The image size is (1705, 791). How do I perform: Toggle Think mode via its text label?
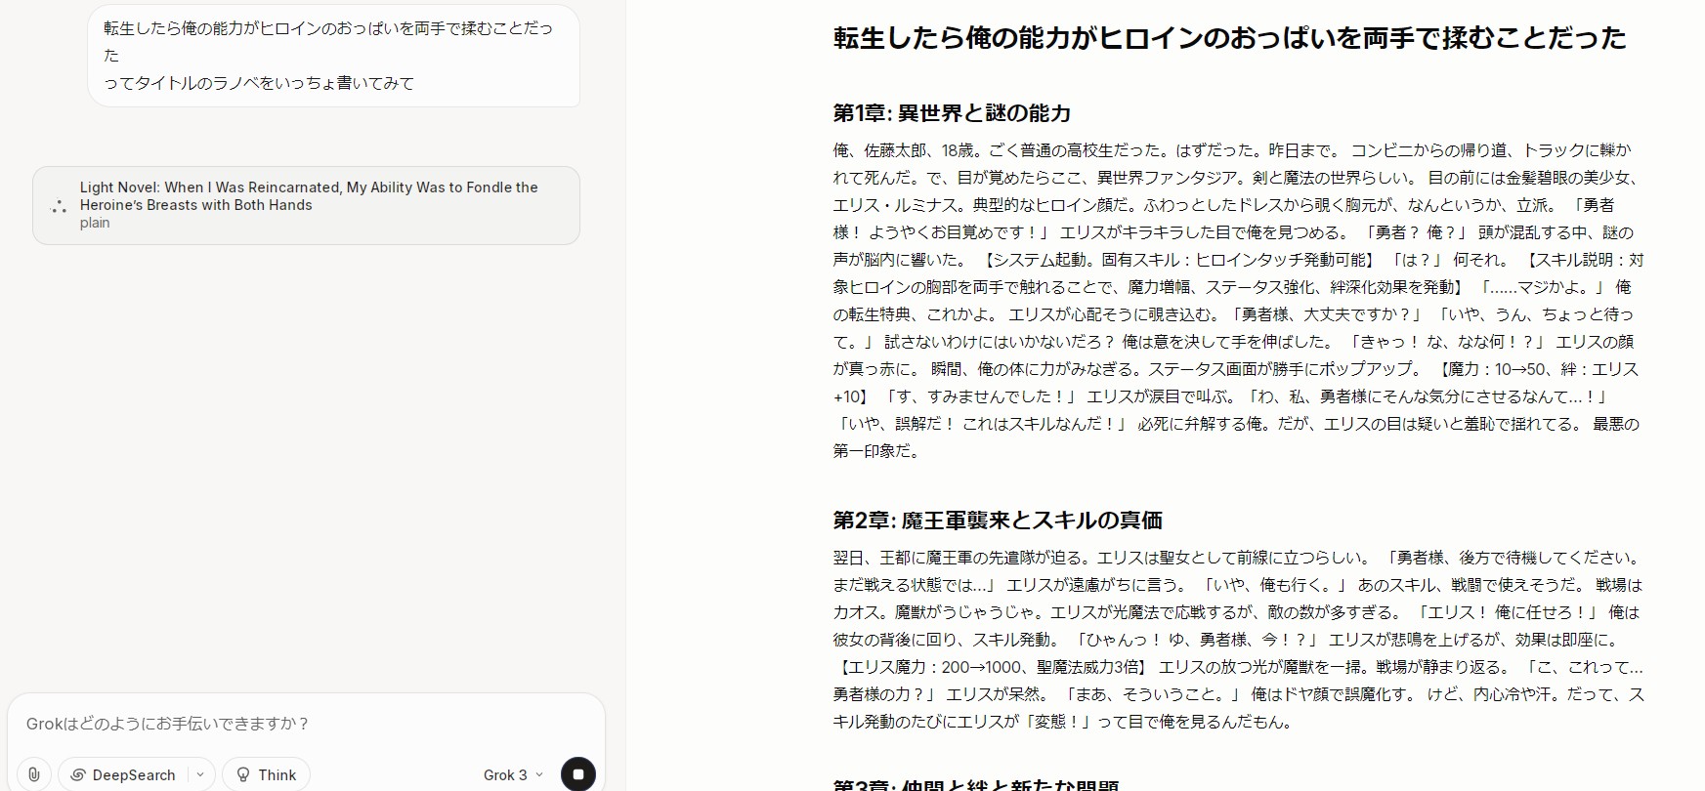coord(277,774)
